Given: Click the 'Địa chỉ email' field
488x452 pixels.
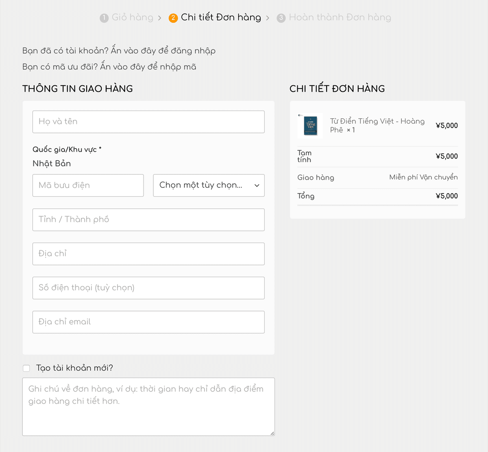Looking at the screenshot, I should pos(148,322).
